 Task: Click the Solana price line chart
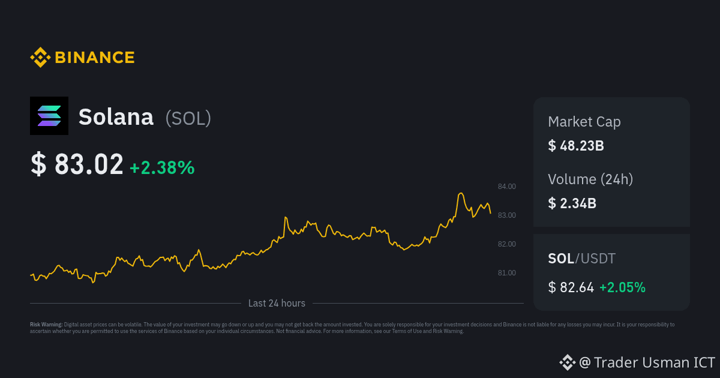[x=260, y=238]
